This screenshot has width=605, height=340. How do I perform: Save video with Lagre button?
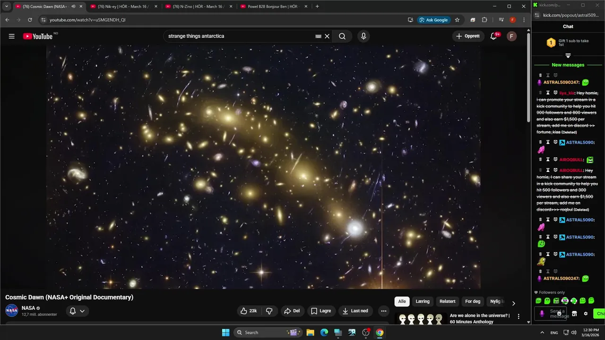click(x=321, y=311)
